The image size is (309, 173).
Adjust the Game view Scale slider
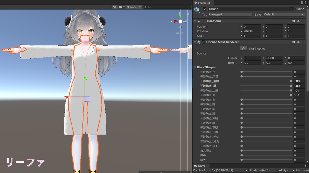pyautogui.click(x=263, y=171)
